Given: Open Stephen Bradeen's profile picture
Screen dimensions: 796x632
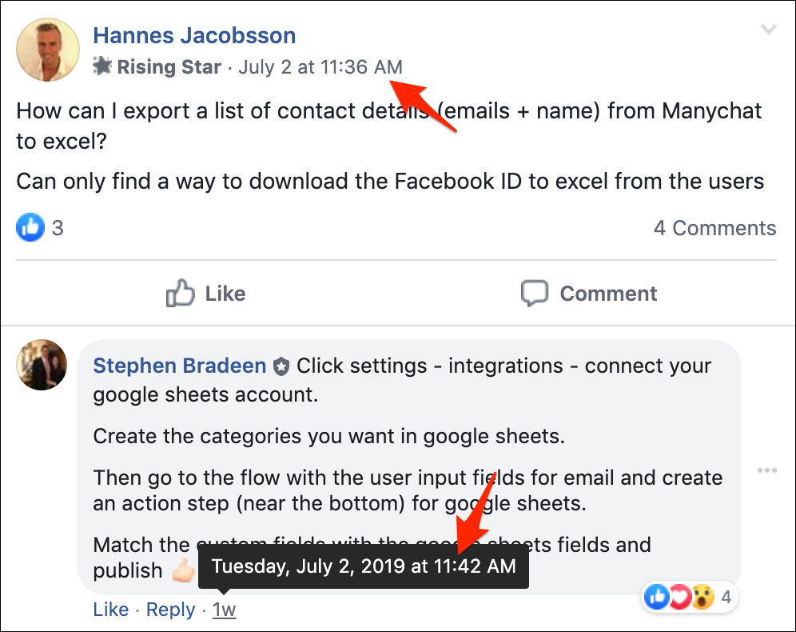Looking at the screenshot, I should [x=42, y=365].
